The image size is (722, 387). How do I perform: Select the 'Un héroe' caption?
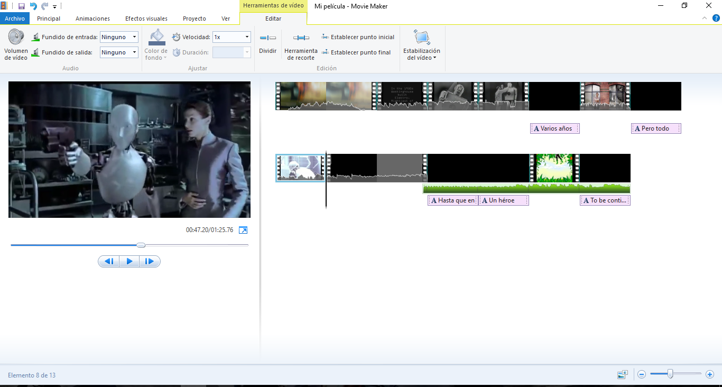click(x=504, y=200)
